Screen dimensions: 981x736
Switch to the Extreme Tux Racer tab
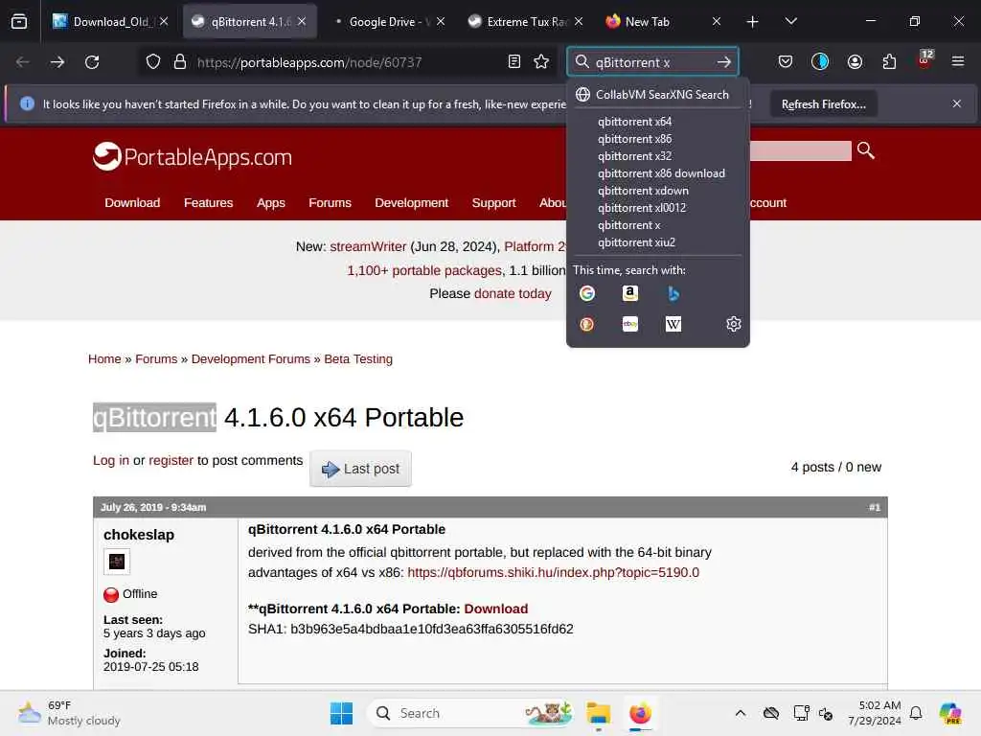pyautogui.click(x=526, y=22)
